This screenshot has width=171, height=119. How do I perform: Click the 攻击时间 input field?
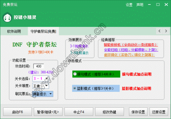click(x=38, y=66)
